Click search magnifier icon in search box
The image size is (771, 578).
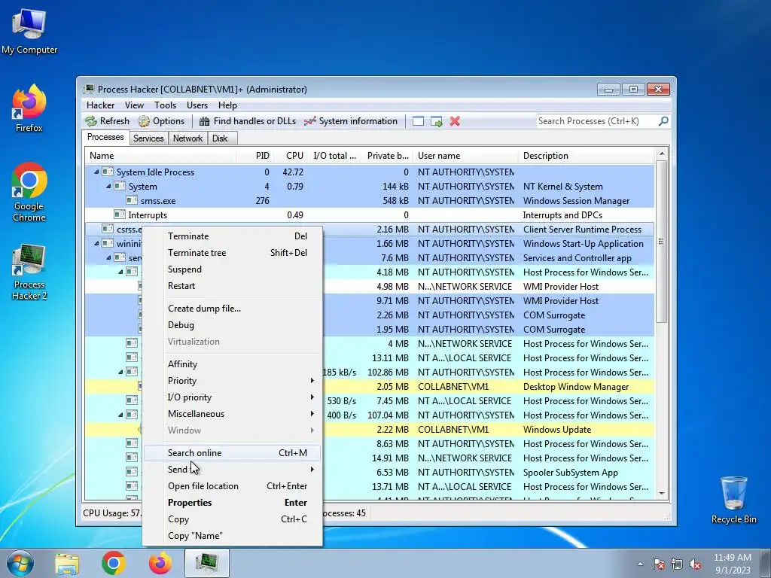[663, 121]
